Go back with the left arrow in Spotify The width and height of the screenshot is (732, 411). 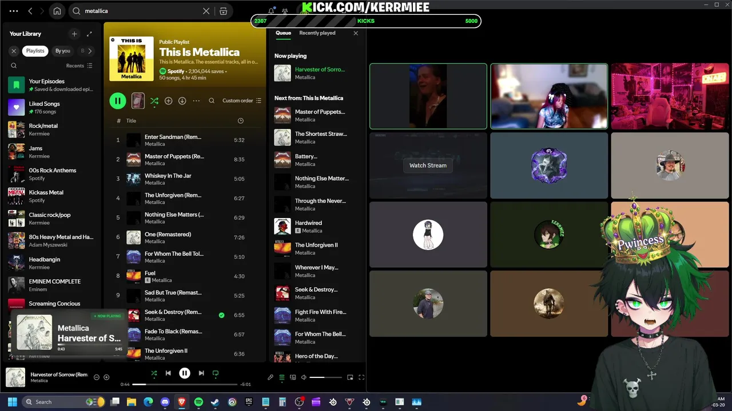(x=30, y=11)
